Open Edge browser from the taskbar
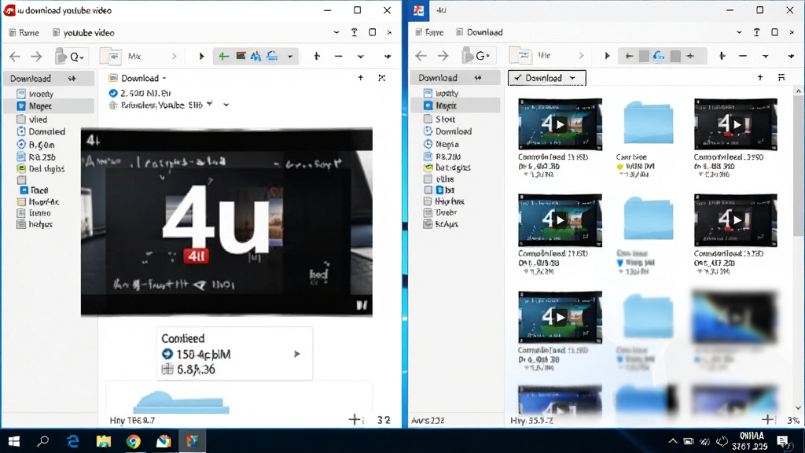 pos(73,441)
